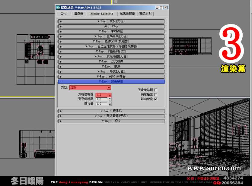Minimize the 渲染场景 dialog
The height and width of the screenshot is (186, 252).
[x=157, y=7]
